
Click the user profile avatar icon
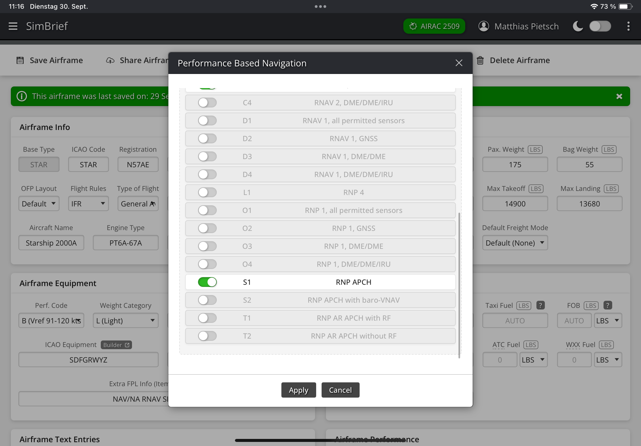click(484, 26)
